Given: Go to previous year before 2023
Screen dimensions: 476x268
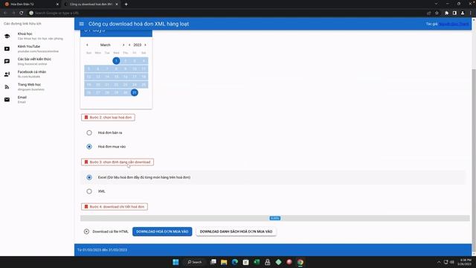Looking at the screenshot, I should click(129, 45).
